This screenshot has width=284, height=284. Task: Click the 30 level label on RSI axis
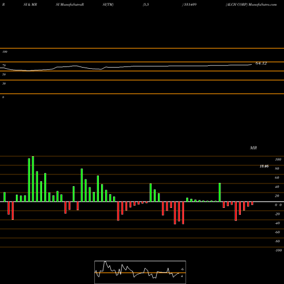point(4,83)
